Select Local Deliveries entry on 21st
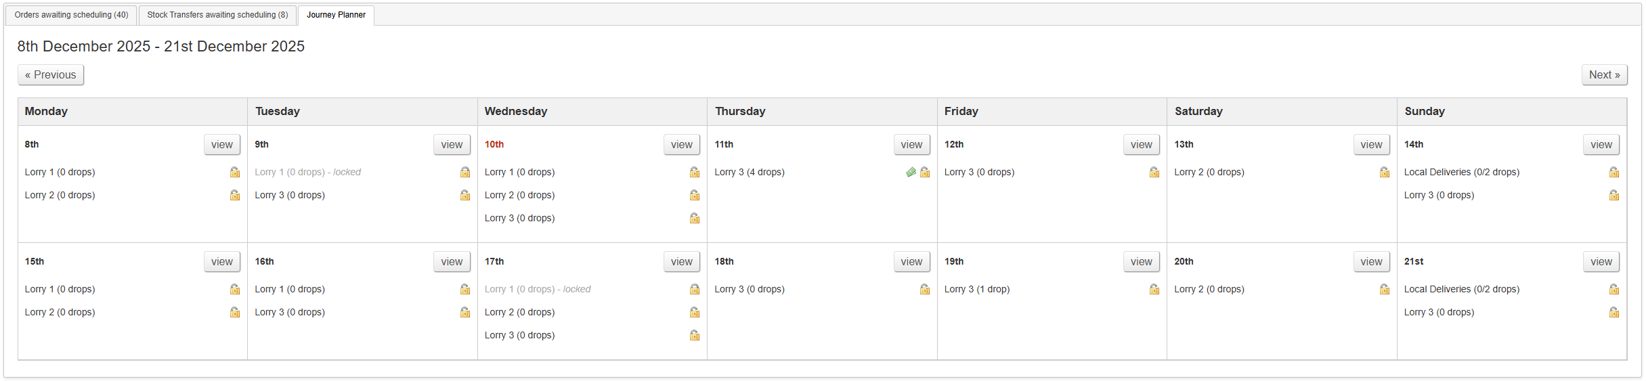The height and width of the screenshot is (381, 1646). coord(1461,290)
